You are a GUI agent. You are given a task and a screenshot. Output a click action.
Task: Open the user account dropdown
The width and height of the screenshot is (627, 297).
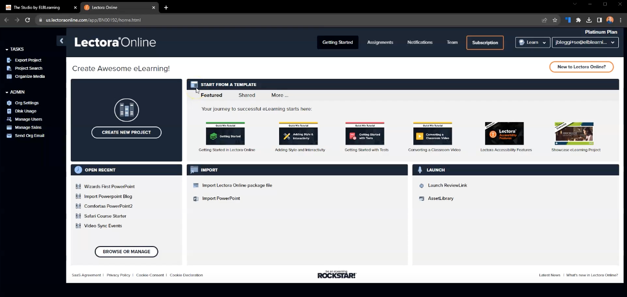(x=584, y=42)
